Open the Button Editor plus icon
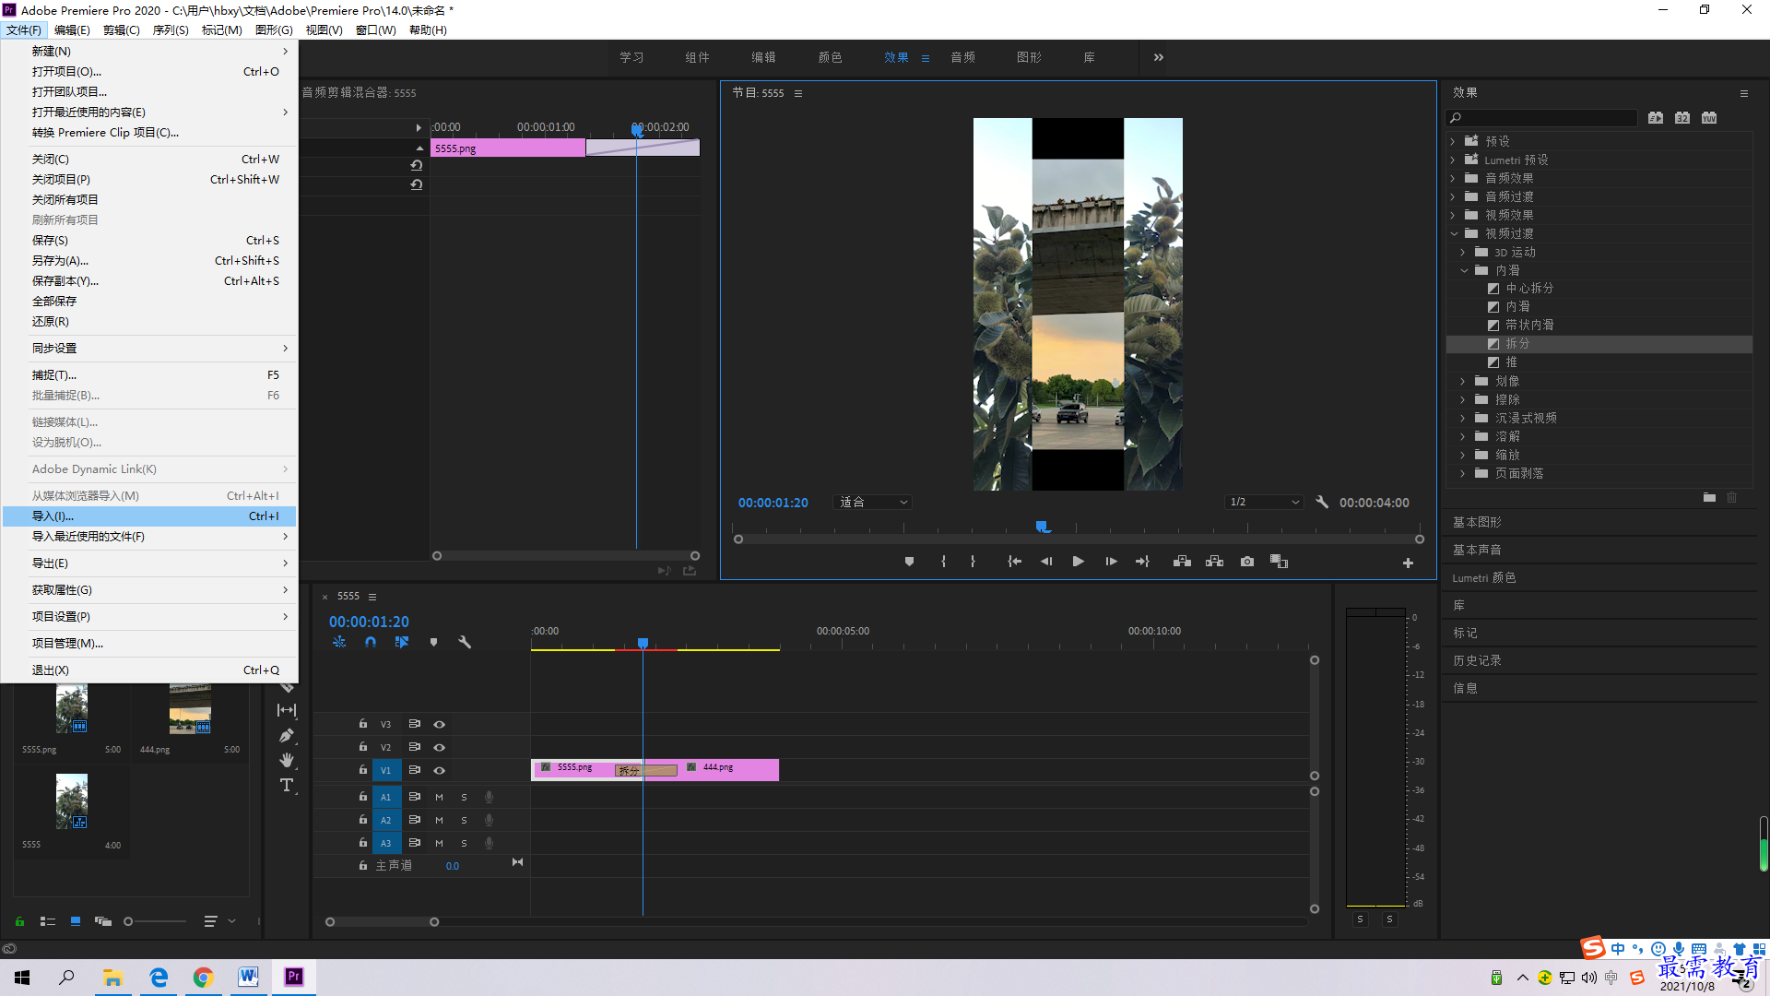Screen dimensions: 1770x996 pyautogui.click(x=1408, y=563)
